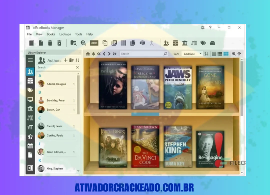This screenshot has height=195, width=270.
Task: Select the Authors sidebar tab icon
Action: [x=30, y=71]
